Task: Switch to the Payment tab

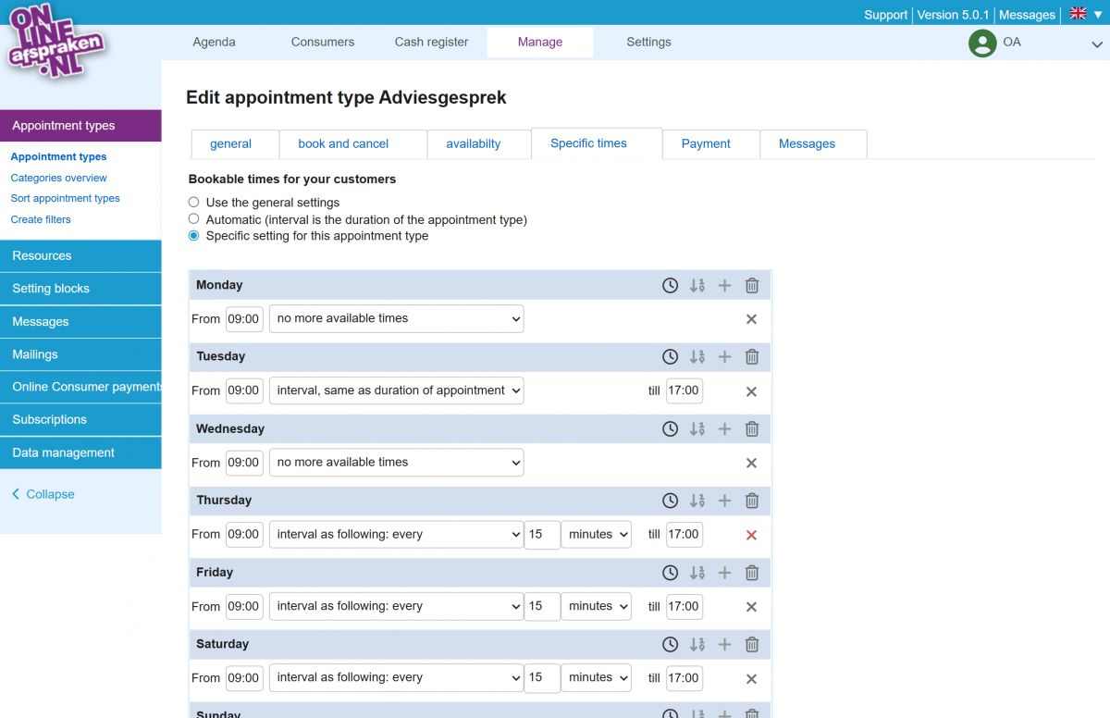Action: coord(706,144)
